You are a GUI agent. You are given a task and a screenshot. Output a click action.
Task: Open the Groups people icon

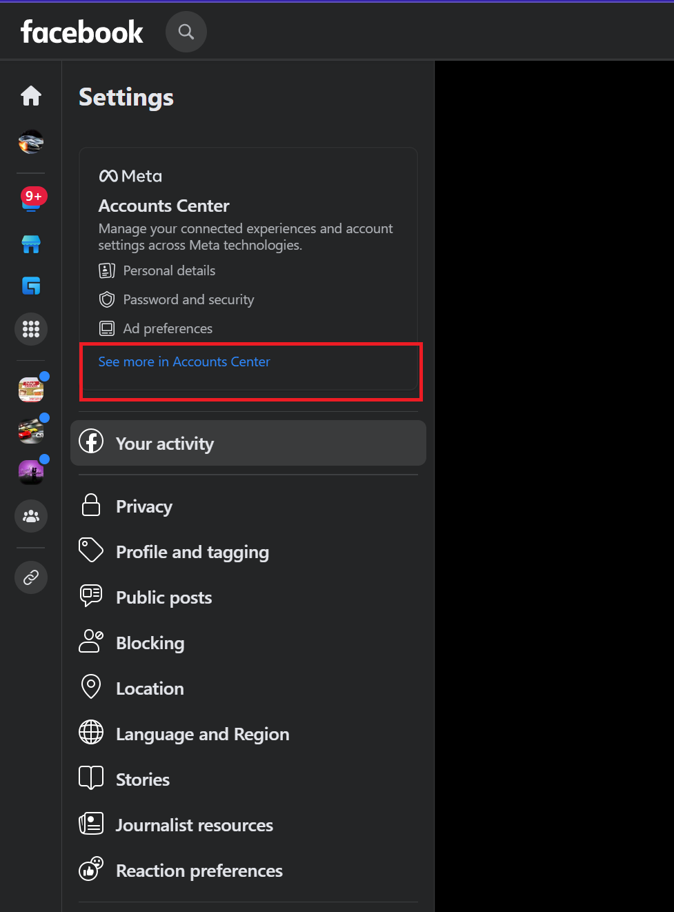(x=31, y=516)
